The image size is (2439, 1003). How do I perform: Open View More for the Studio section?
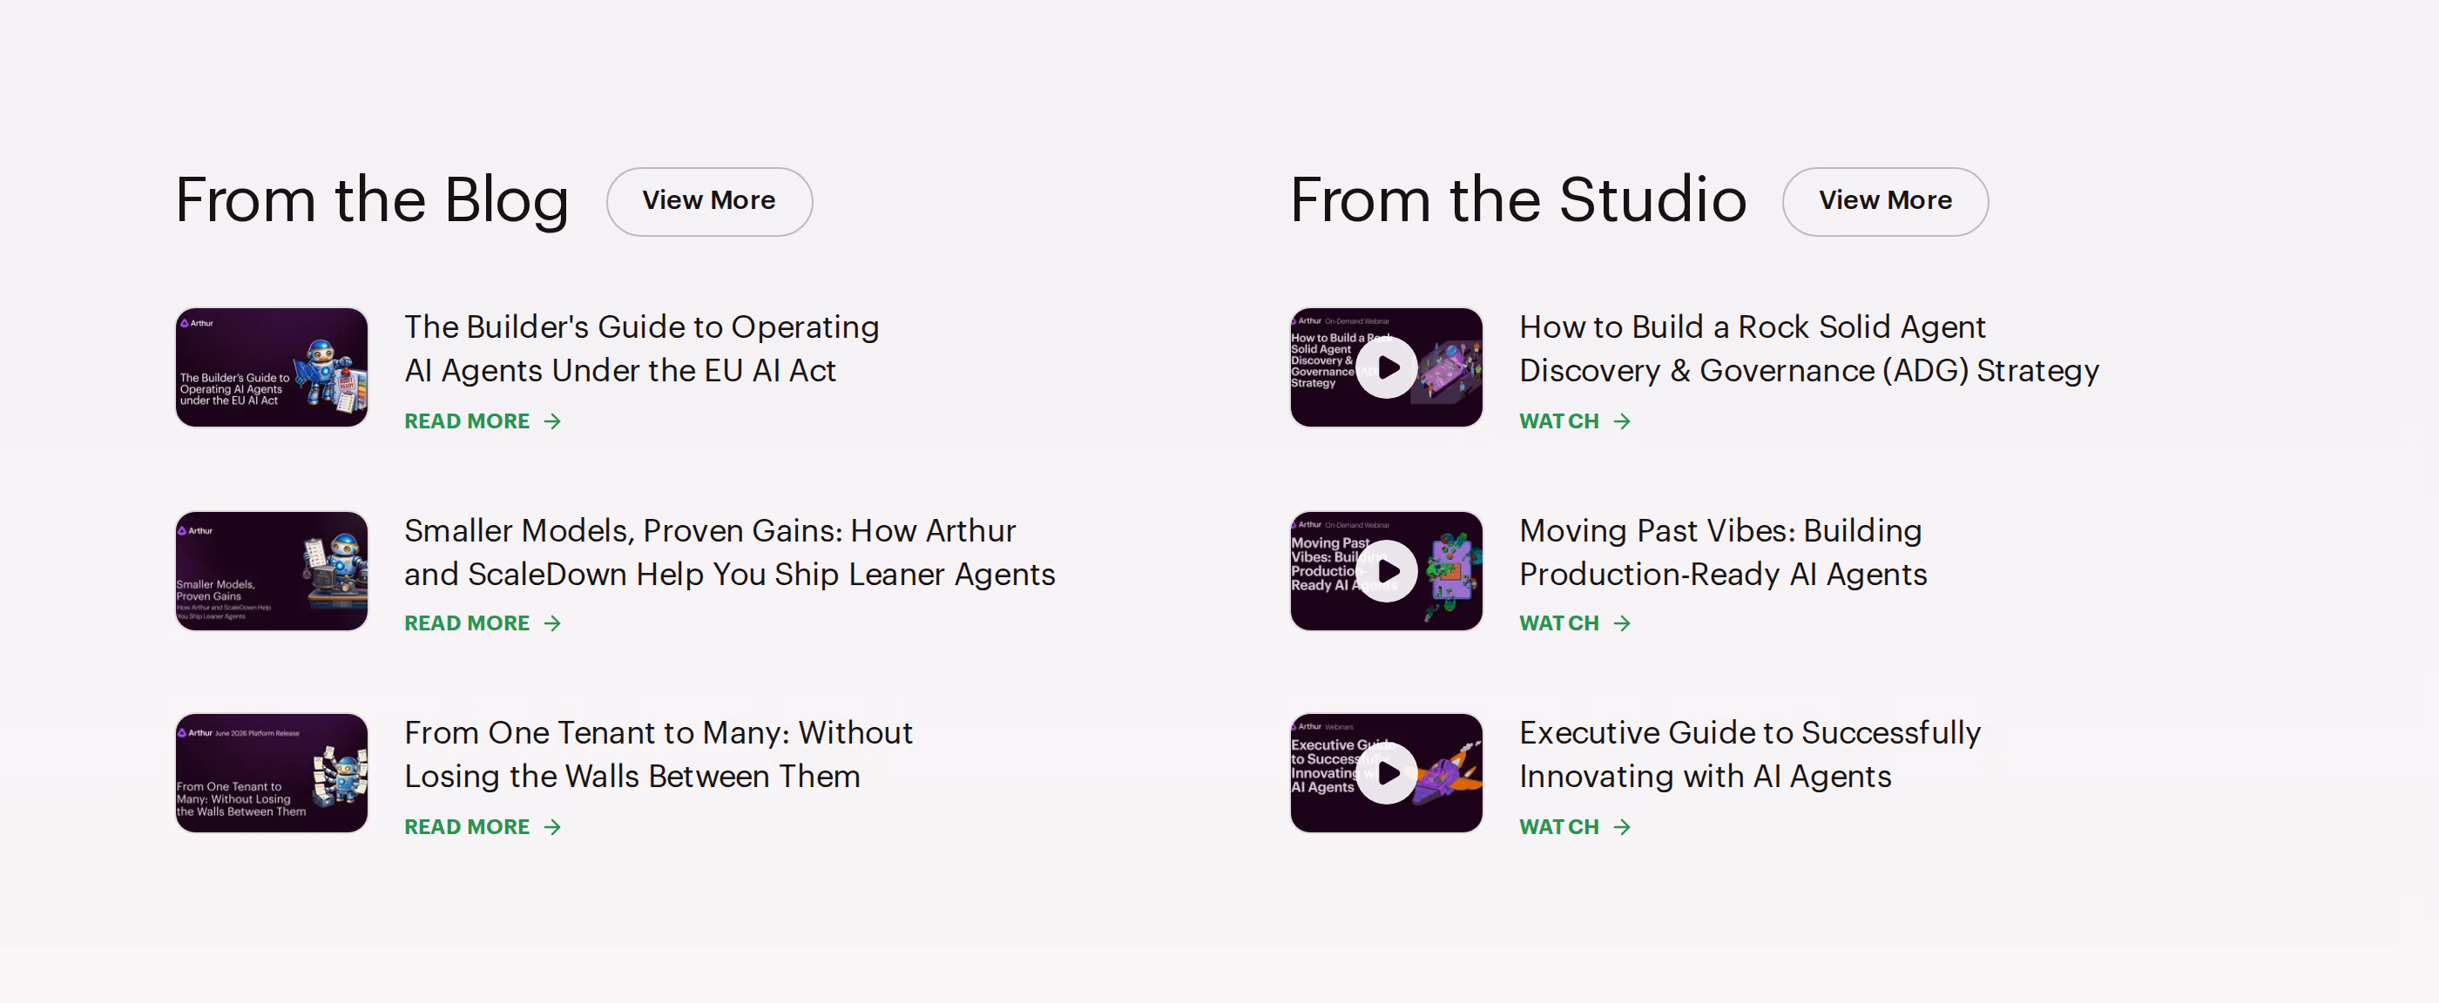(1885, 201)
